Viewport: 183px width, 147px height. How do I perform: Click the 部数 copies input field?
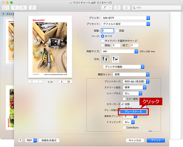pyautogui.click(x=108, y=30)
